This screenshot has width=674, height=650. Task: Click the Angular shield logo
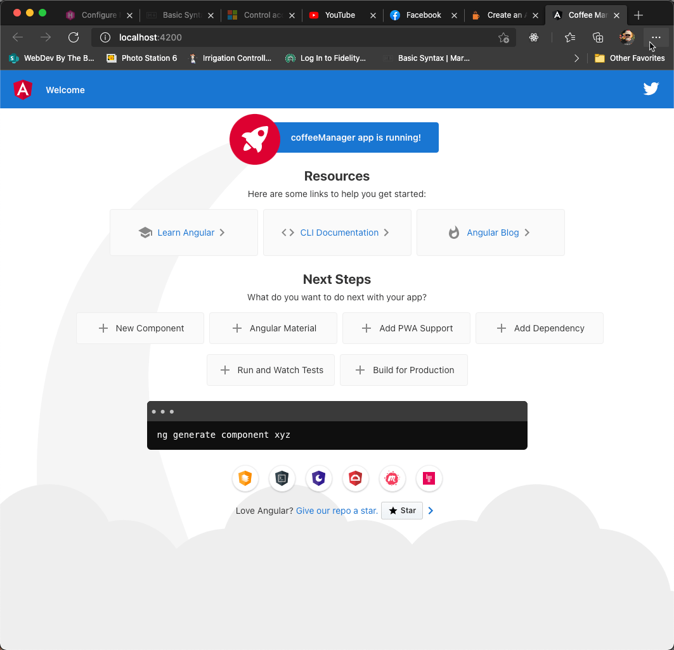23,90
